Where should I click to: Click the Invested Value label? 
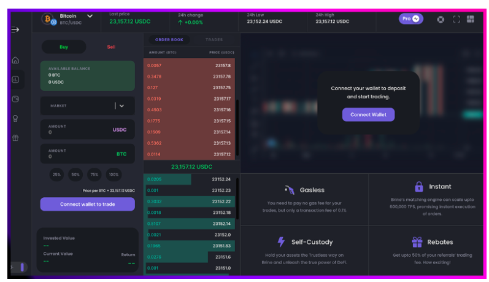[59, 238]
